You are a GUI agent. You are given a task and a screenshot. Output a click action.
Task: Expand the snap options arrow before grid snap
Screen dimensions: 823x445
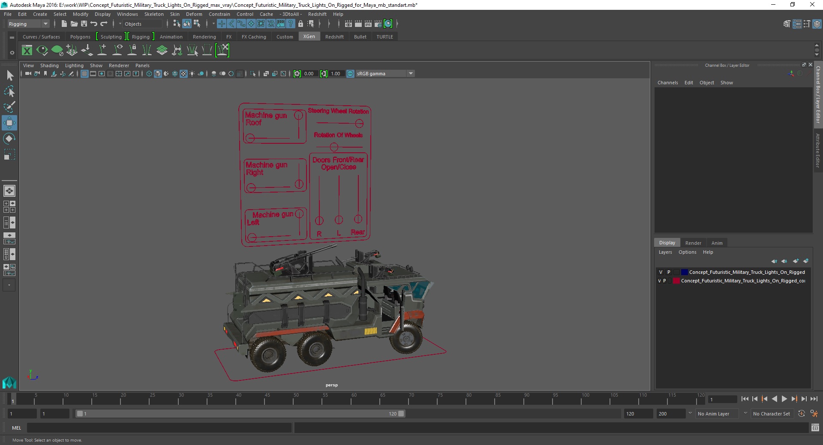point(213,24)
